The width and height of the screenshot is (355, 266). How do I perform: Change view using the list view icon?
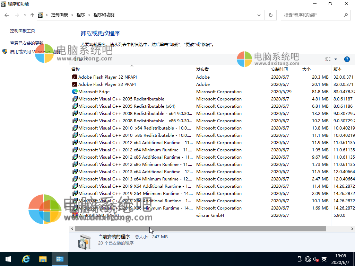(x=327, y=59)
